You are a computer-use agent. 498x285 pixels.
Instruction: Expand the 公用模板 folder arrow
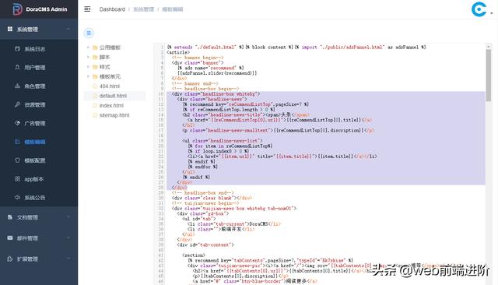88,47
